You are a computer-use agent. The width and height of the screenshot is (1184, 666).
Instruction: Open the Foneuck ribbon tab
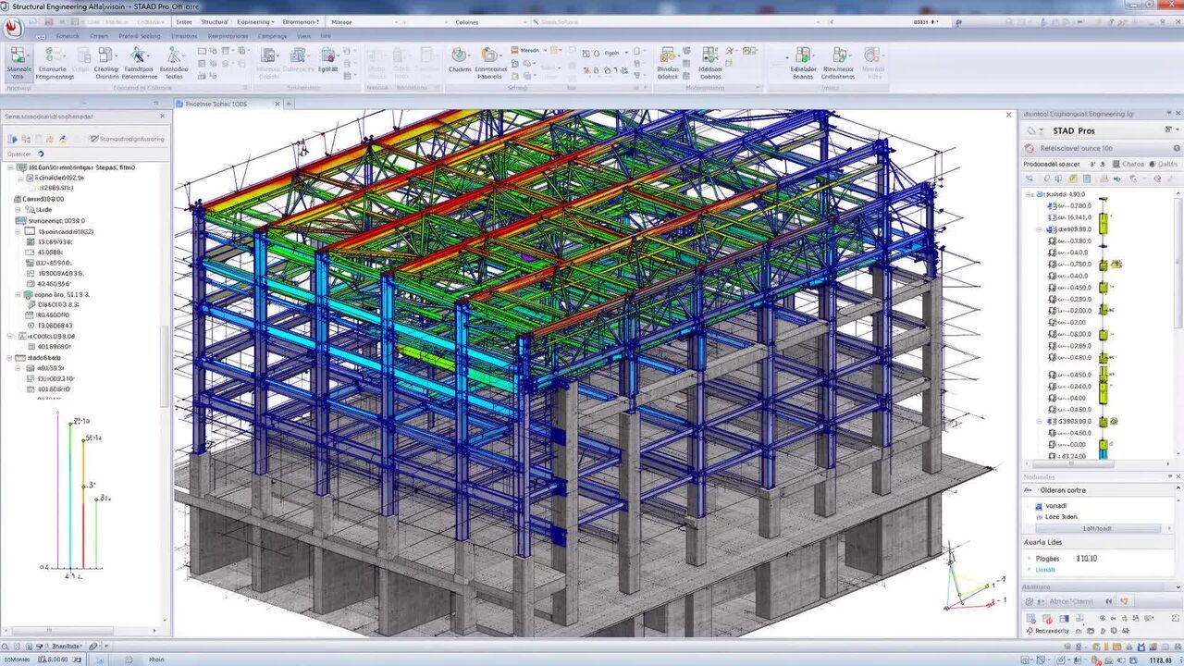[67, 36]
